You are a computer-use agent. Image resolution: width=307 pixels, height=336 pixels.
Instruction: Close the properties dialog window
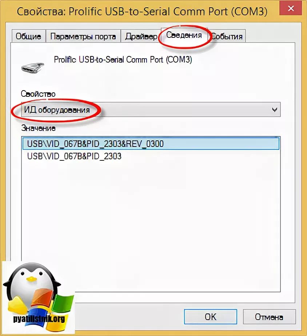pos(291,8)
